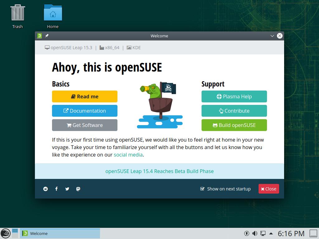Open the volume tray icon

(x=255, y=233)
